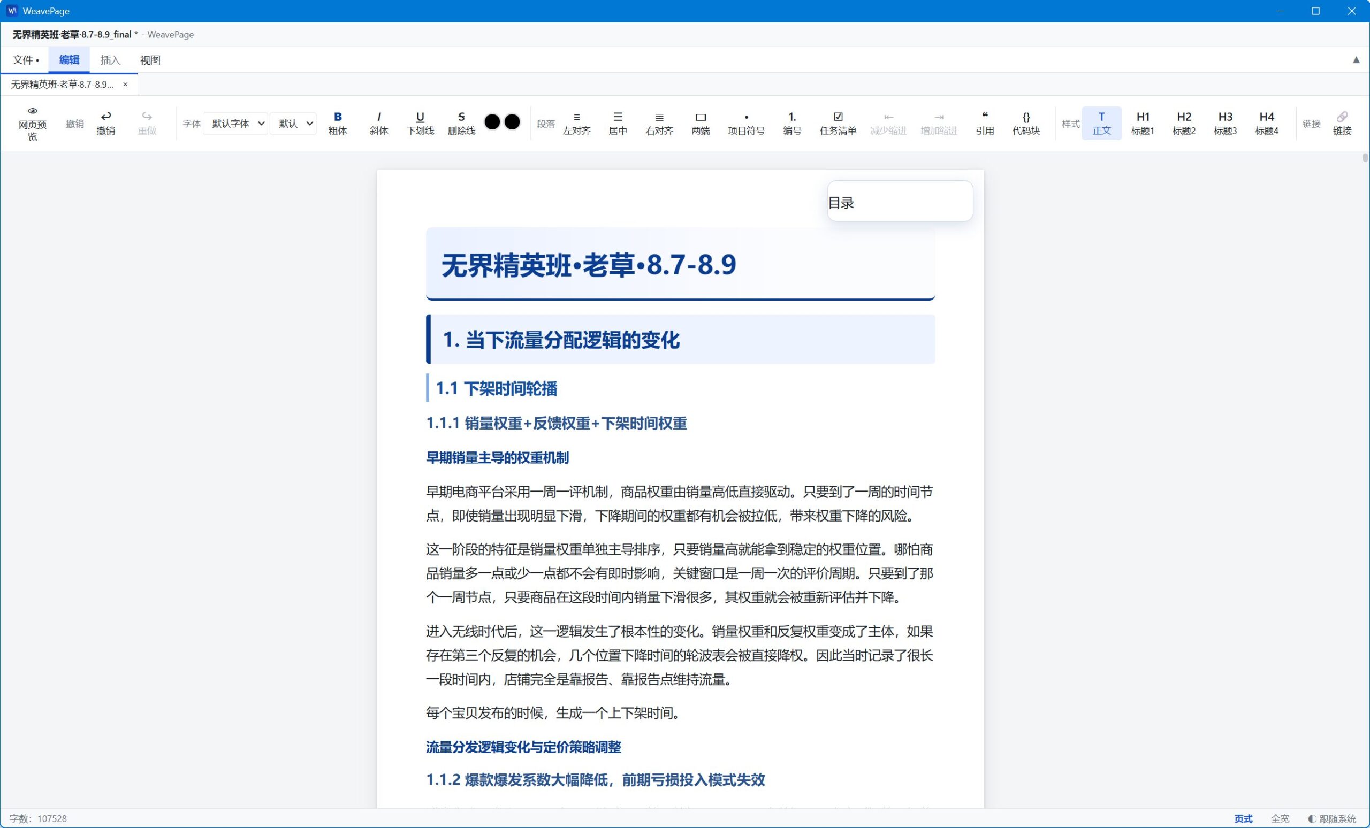The image size is (1370, 828).
Task: Collapse the ribbon with the triangle arrow
Action: (1356, 60)
